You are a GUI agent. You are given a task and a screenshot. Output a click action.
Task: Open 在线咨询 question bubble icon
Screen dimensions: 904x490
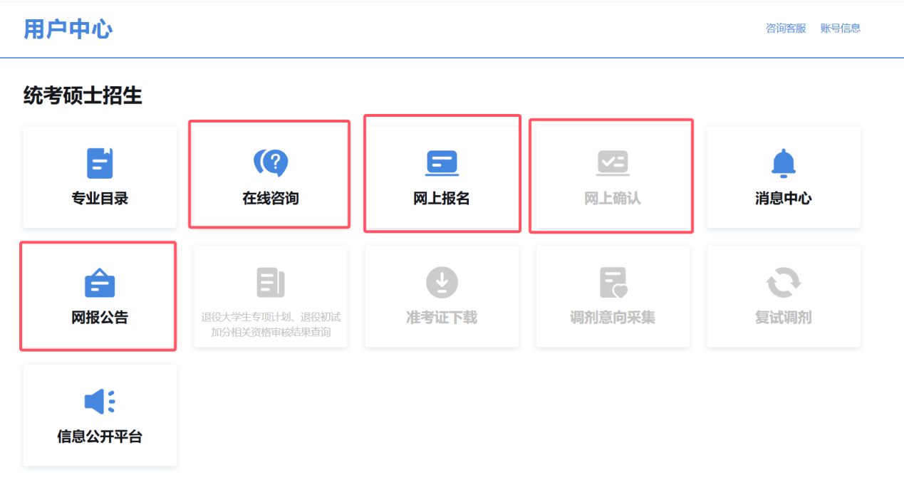click(x=271, y=163)
